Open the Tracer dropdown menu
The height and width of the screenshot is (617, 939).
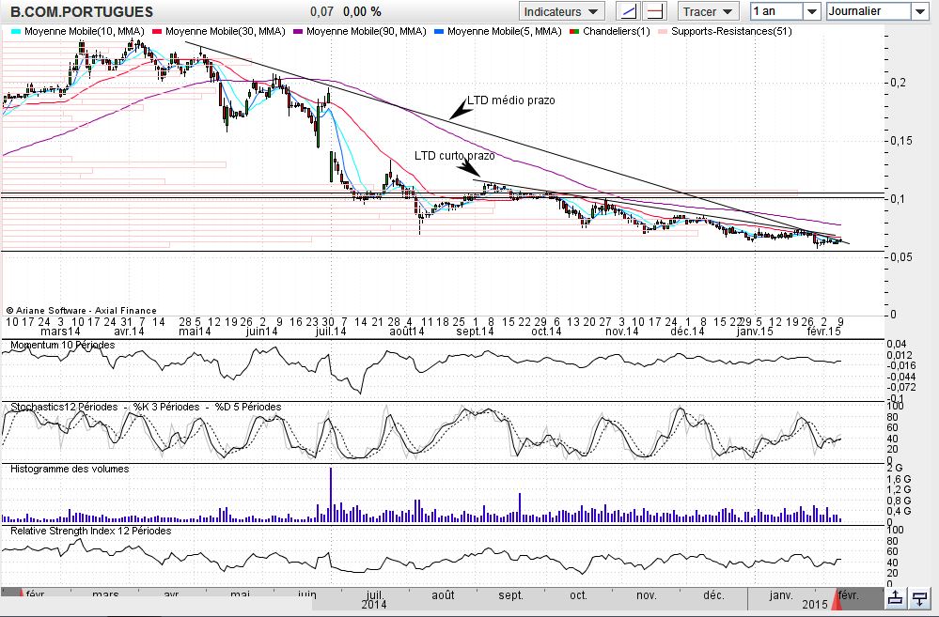click(710, 11)
